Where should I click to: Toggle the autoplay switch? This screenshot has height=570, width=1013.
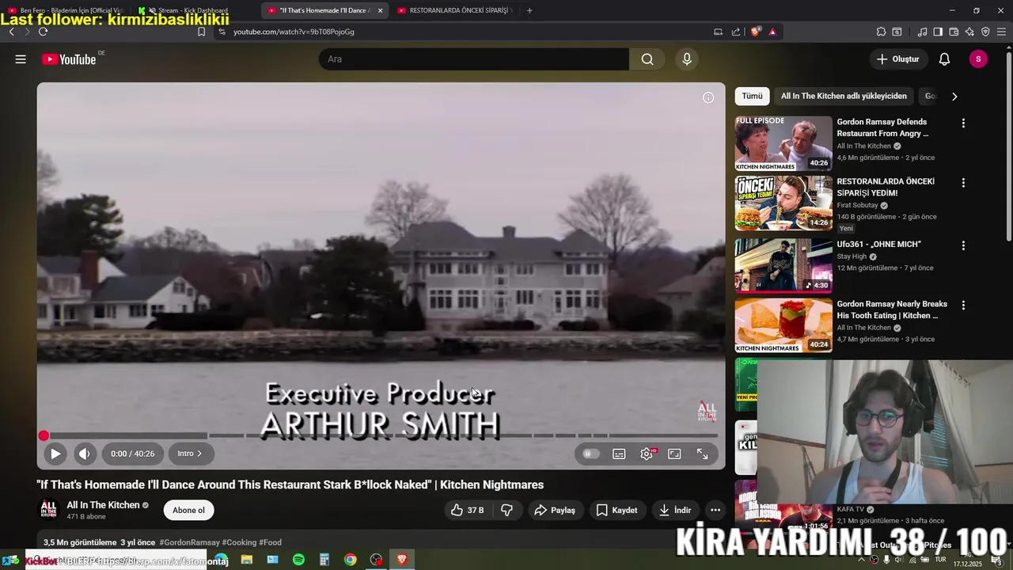tap(591, 454)
